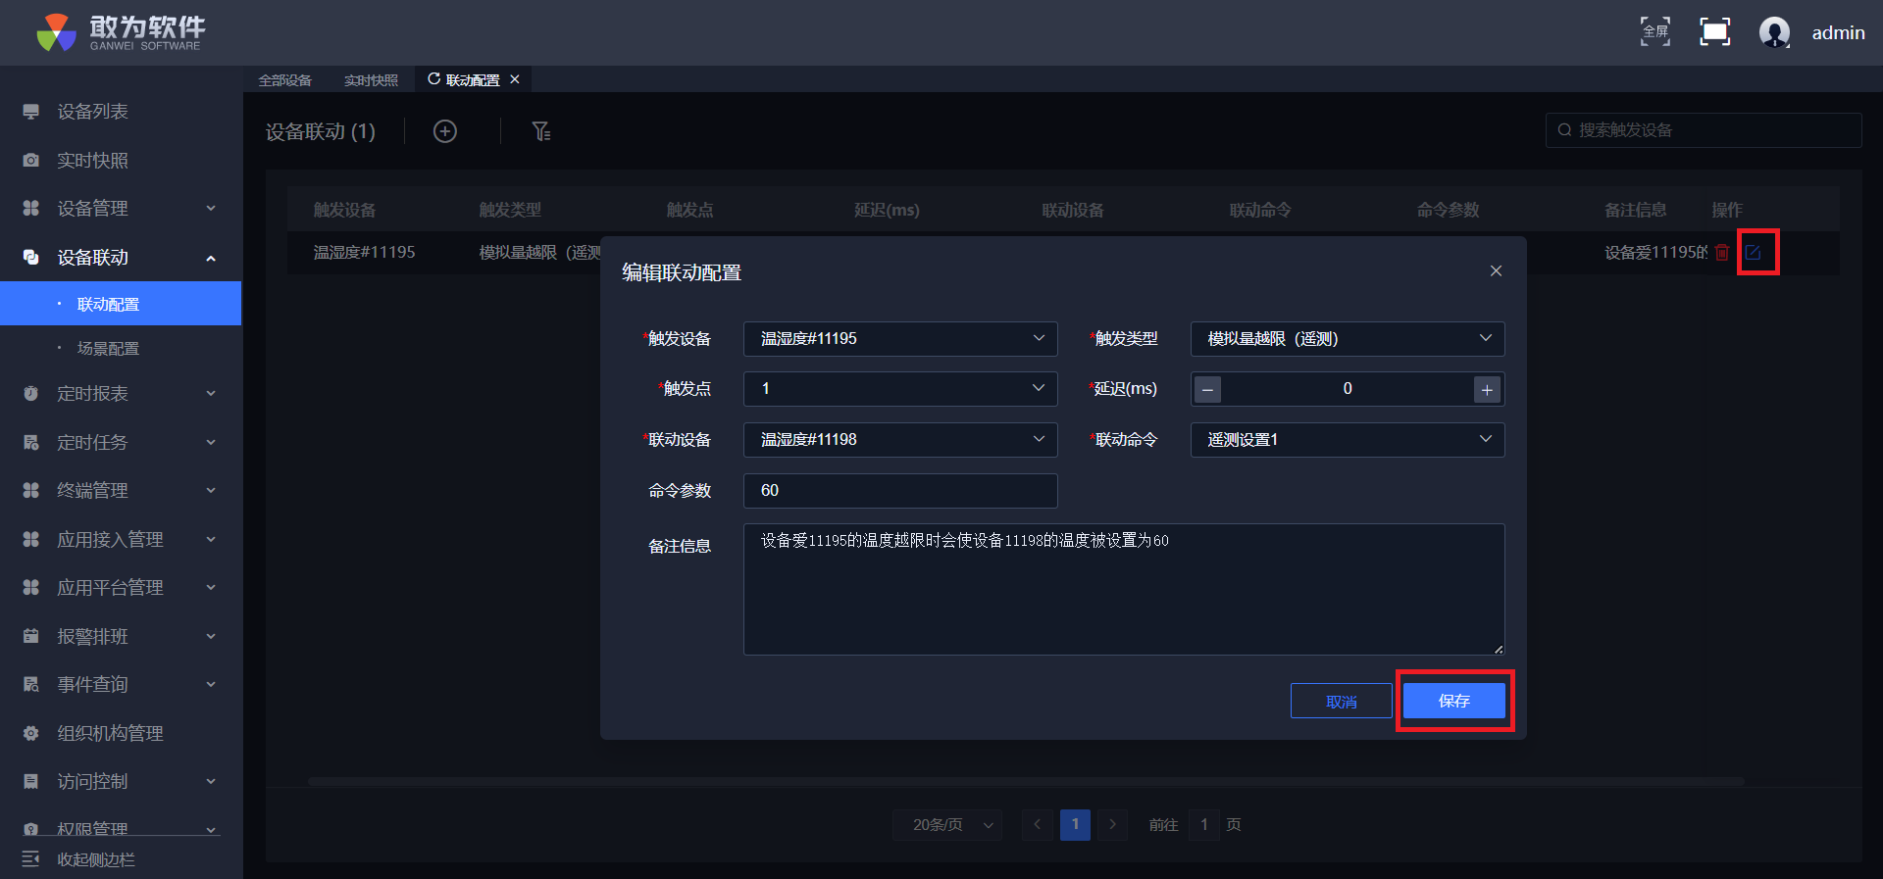Open the 触发类型 dropdown
Screen dimensions: 1883x879
[x=1347, y=339]
